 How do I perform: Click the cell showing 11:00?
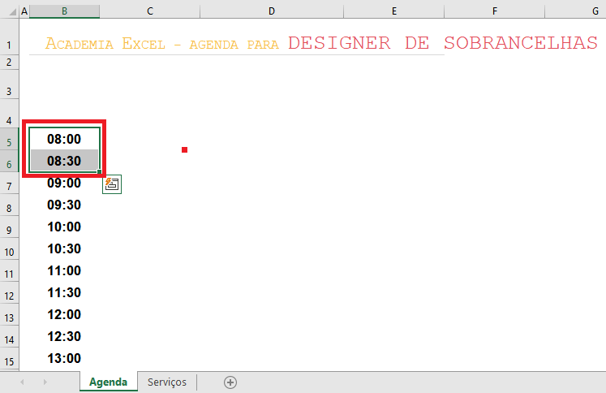point(64,270)
